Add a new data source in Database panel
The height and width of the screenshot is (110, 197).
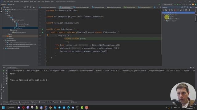coord(163,10)
